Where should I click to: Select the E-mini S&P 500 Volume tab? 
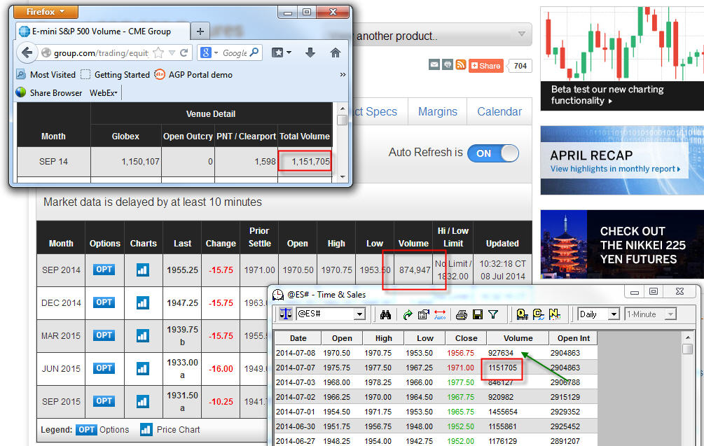click(102, 32)
